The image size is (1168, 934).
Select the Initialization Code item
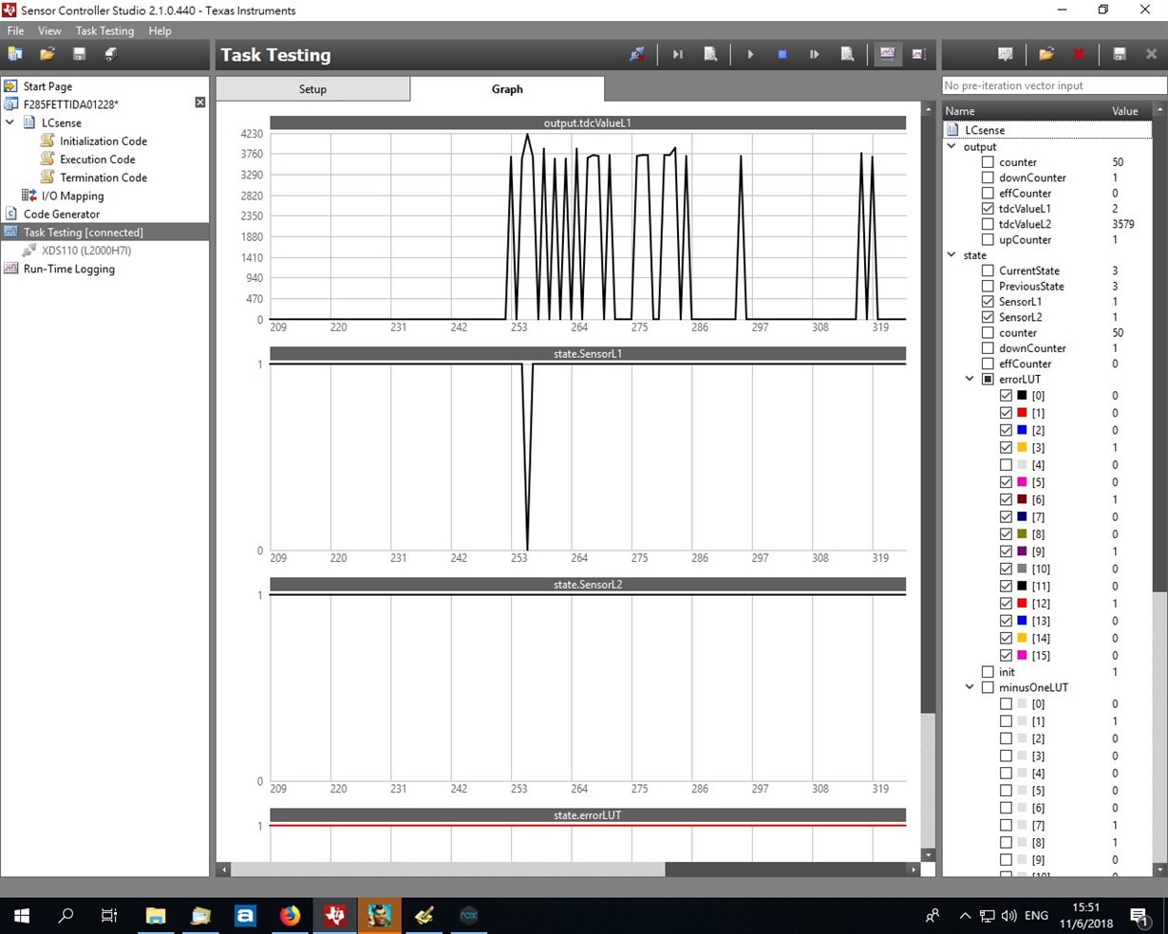[x=104, y=140]
